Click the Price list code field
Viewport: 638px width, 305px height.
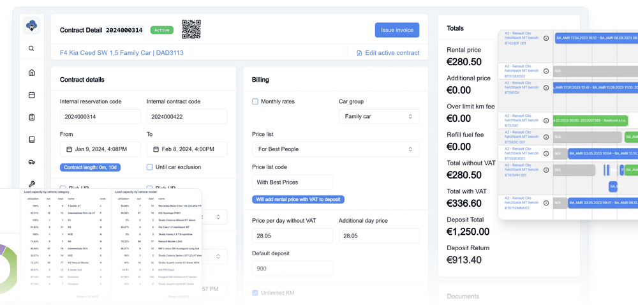[x=292, y=182]
